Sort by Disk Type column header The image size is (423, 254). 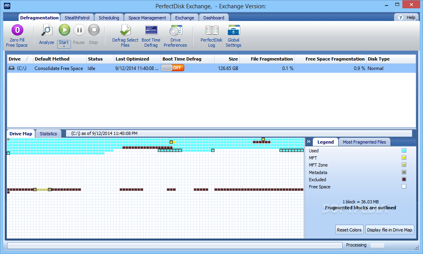click(x=391, y=59)
